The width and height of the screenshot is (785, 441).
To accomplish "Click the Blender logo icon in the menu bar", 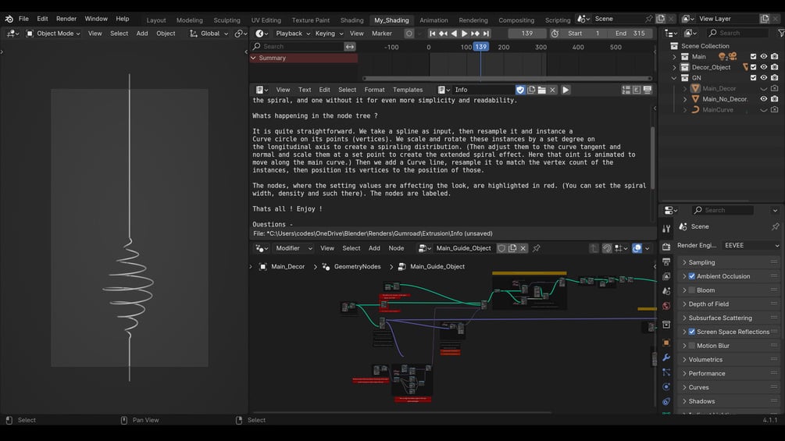I will 9,19.
